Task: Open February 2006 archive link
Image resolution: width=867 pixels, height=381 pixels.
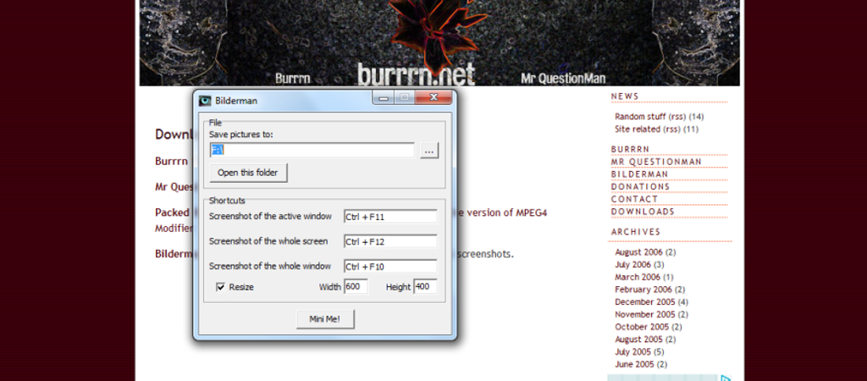Action: [643, 290]
